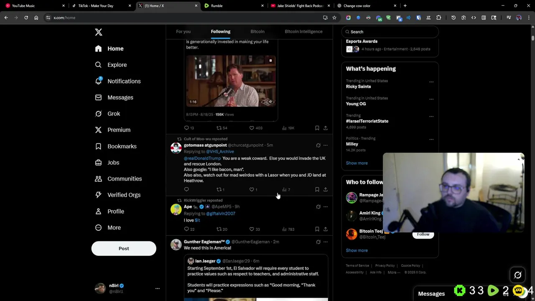Click the Grok icon on gotomass atgunpoint post
Screen dimensions: 535x301
(318, 145)
